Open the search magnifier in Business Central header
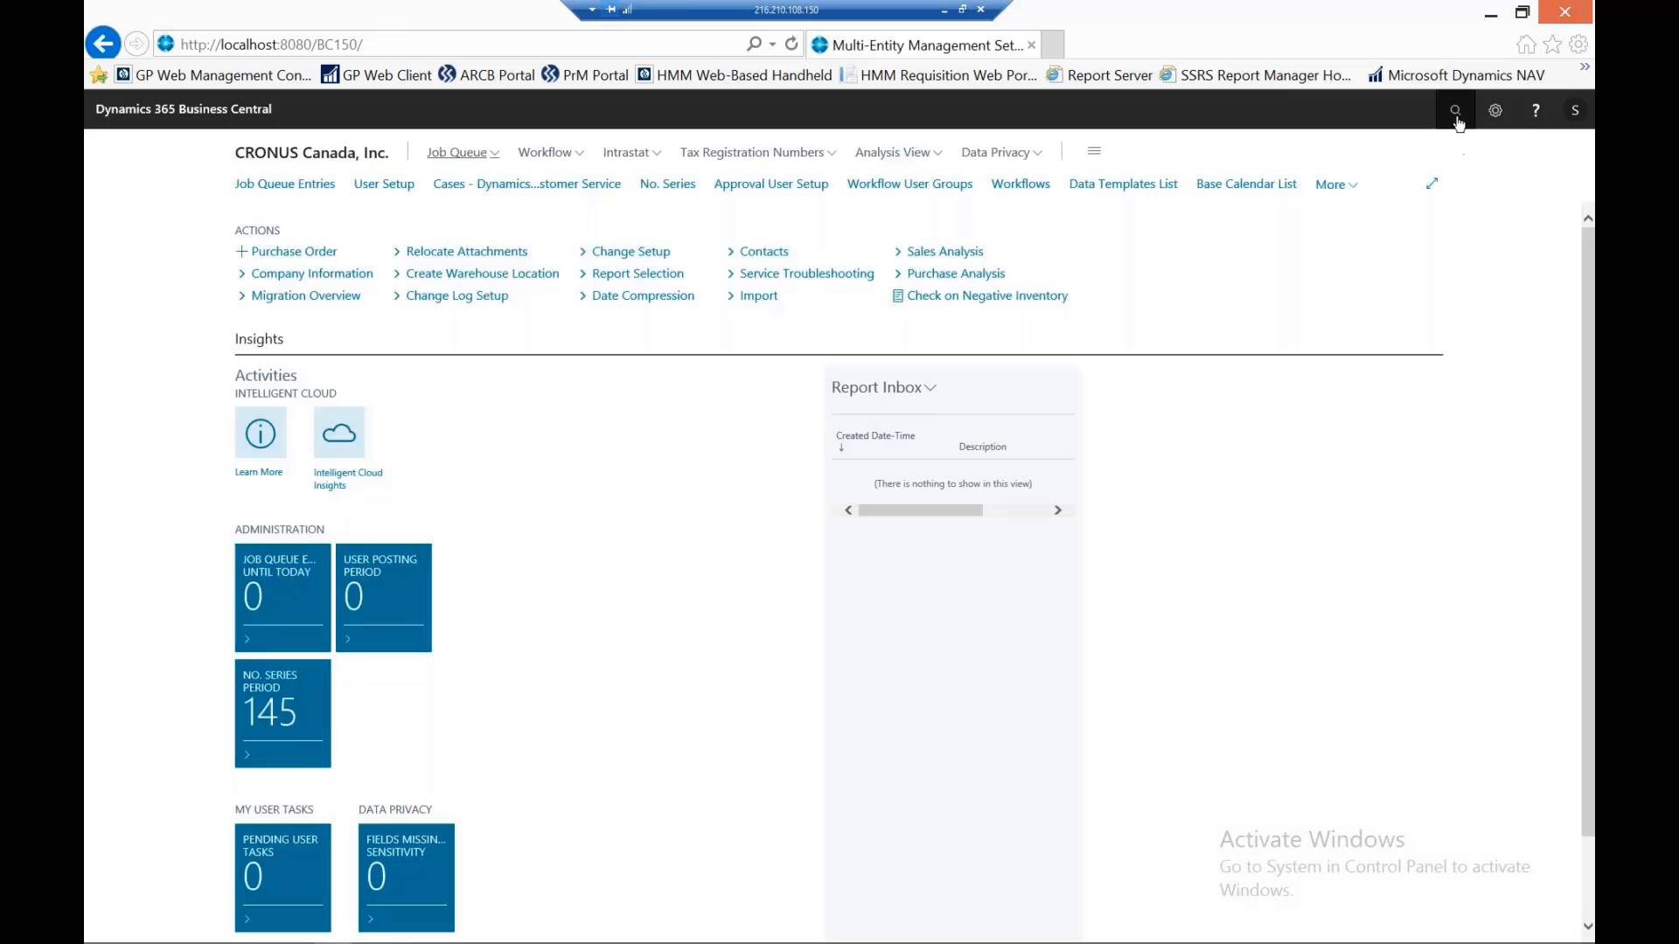 pyautogui.click(x=1454, y=110)
